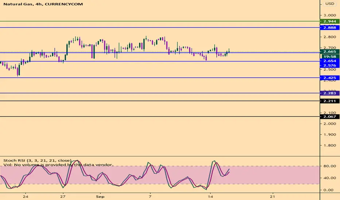Select the 2.211 black price label
The width and height of the screenshot is (340, 200).
pos(329,101)
